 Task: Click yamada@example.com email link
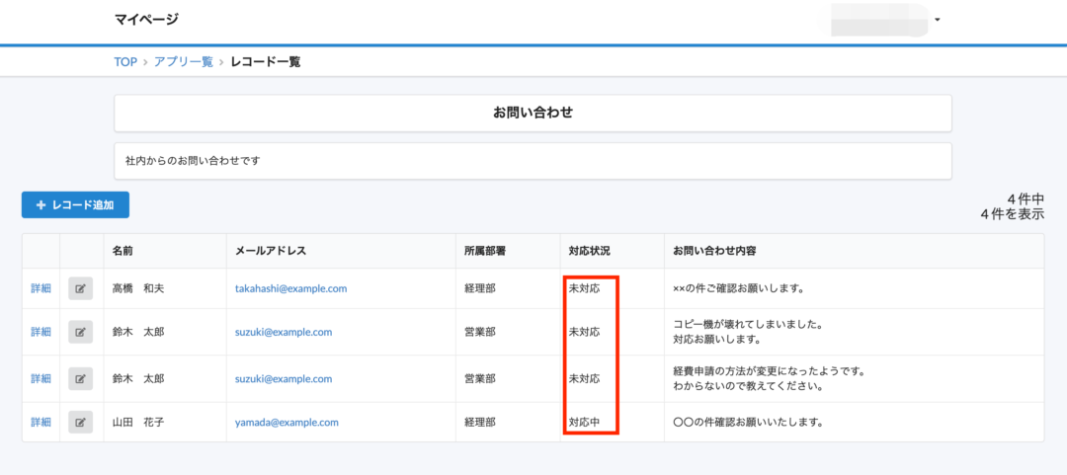(287, 423)
